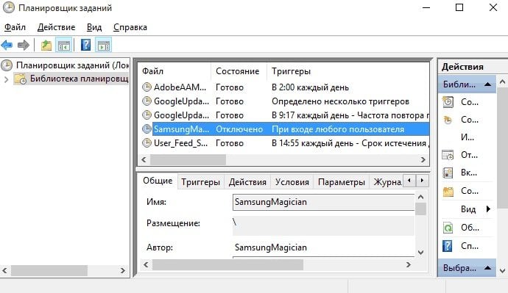The height and width of the screenshot is (293, 508).
Task: Switch to the Триггеры tab
Action: (200, 182)
